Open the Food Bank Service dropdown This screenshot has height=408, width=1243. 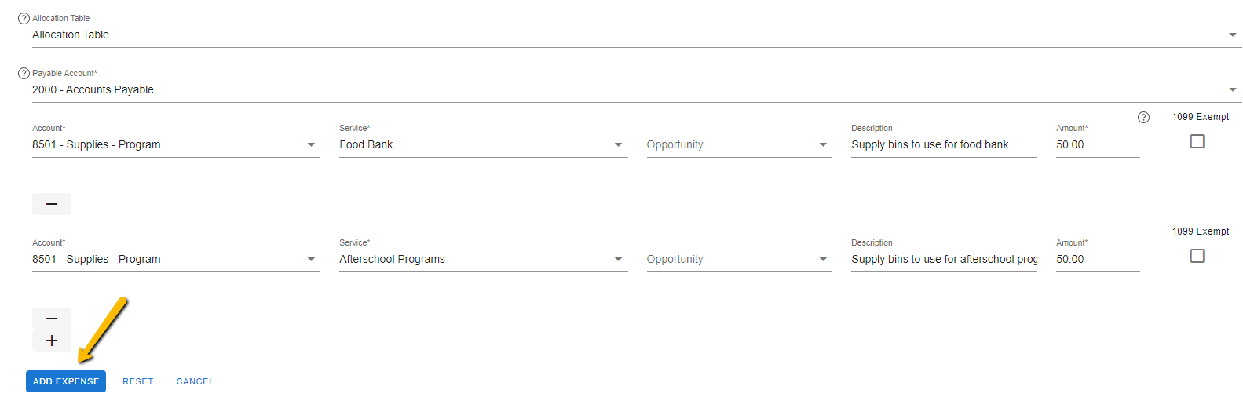coord(484,144)
